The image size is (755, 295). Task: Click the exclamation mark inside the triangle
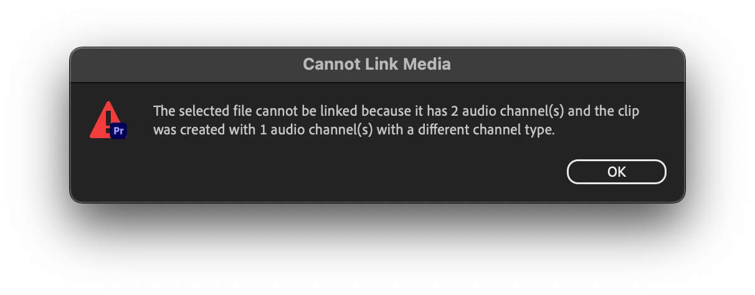pos(108,118)
